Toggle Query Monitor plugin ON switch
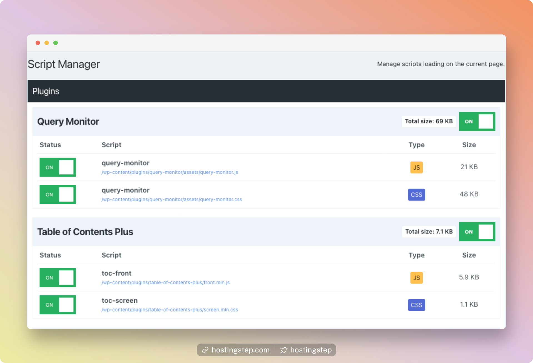 [x=477, y=121]
